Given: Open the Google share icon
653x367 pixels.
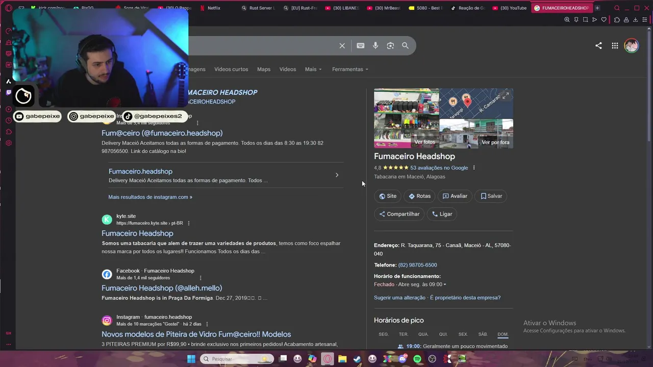Looking at the screenshot, I should (x=598, y=45).
